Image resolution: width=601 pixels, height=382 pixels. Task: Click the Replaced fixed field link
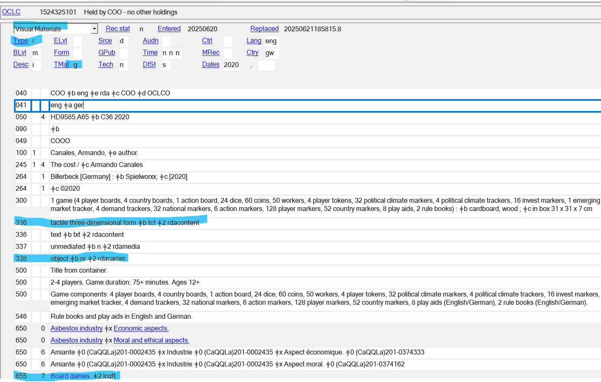click(x=264, y=29)
